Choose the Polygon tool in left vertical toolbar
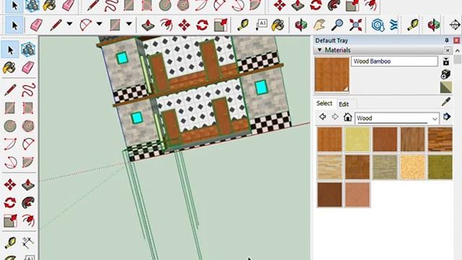Image resolution: width=462 pixels, height=260 pixels. click(x=28, y=126)
